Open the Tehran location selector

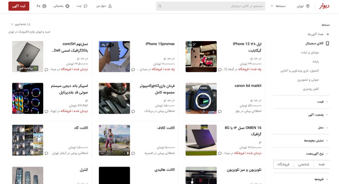(303, 6)
